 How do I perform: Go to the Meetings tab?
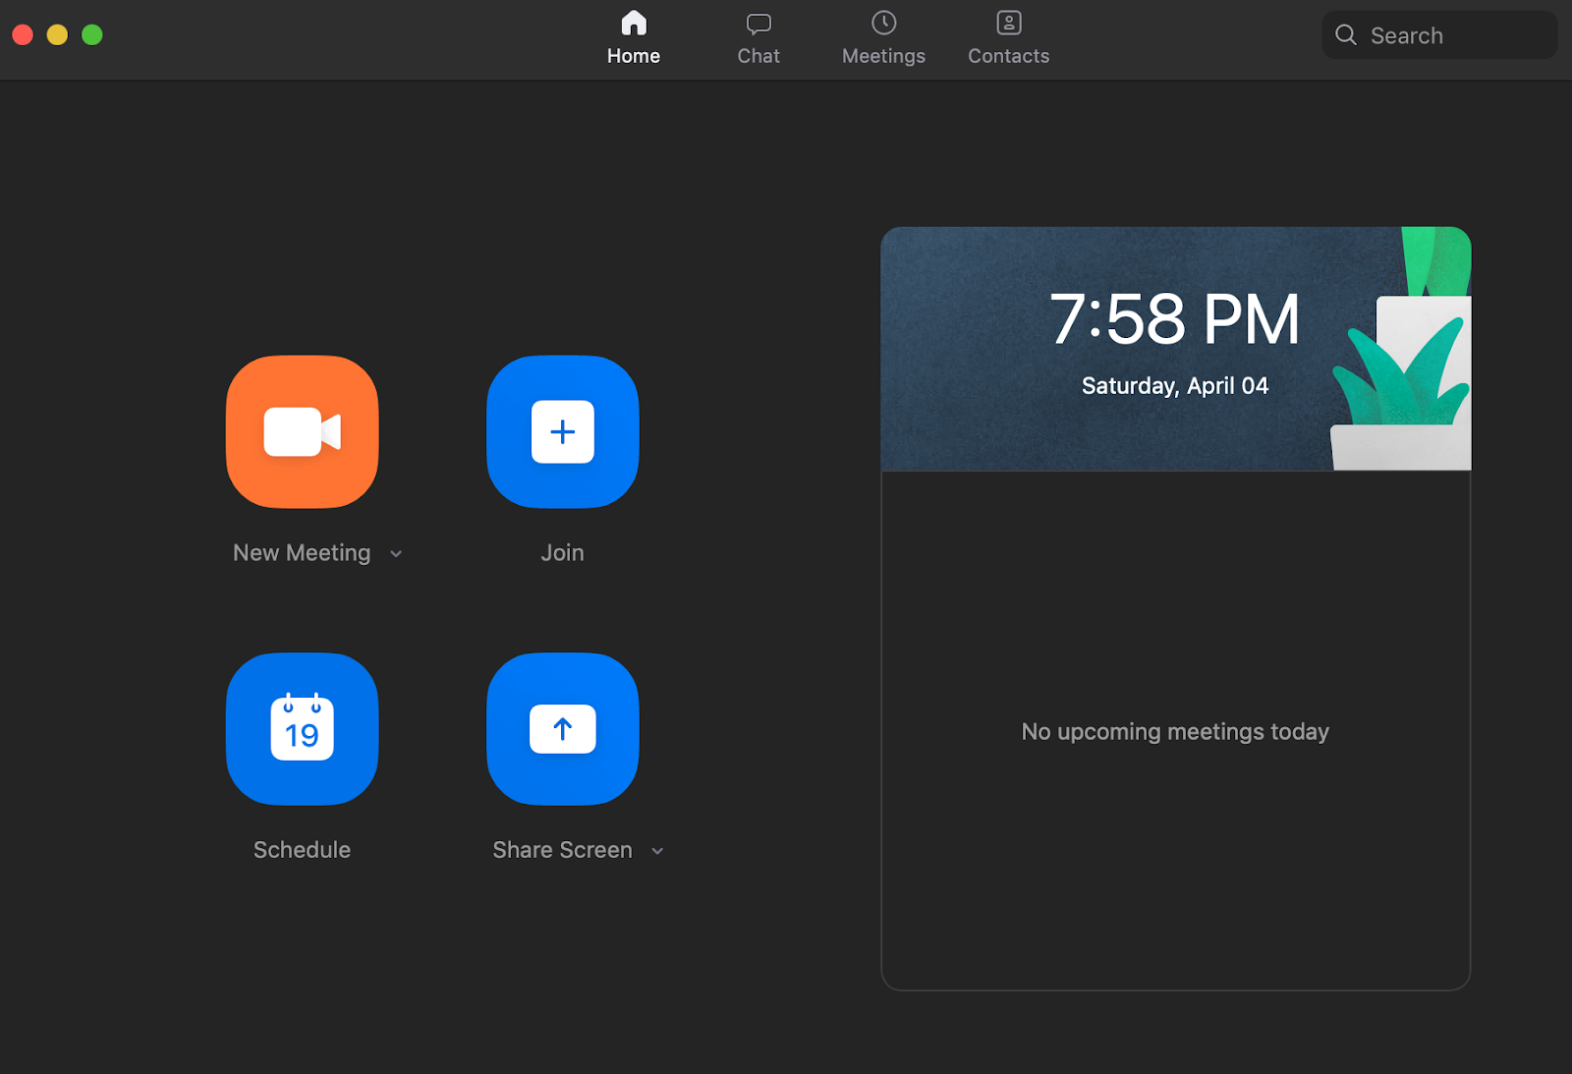(x=883, y=39)
